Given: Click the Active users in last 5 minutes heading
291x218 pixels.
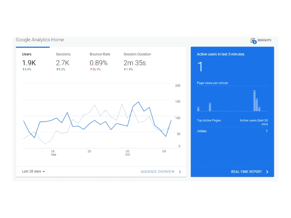Looking at the screenshot, I should (x=221, y=54).
